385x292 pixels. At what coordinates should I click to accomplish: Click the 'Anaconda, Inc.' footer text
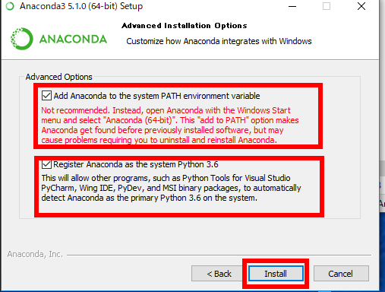[35, 254]
